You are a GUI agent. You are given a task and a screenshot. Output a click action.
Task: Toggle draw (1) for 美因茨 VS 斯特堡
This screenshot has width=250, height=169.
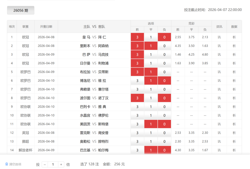coord(151,124)
